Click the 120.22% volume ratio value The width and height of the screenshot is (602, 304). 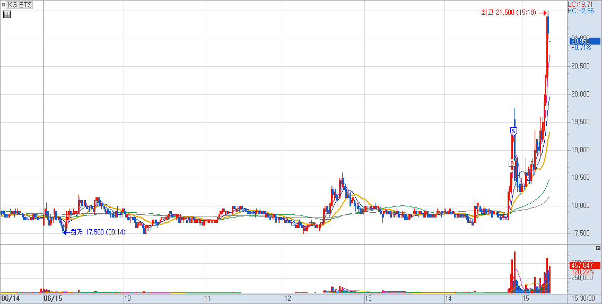582,272
